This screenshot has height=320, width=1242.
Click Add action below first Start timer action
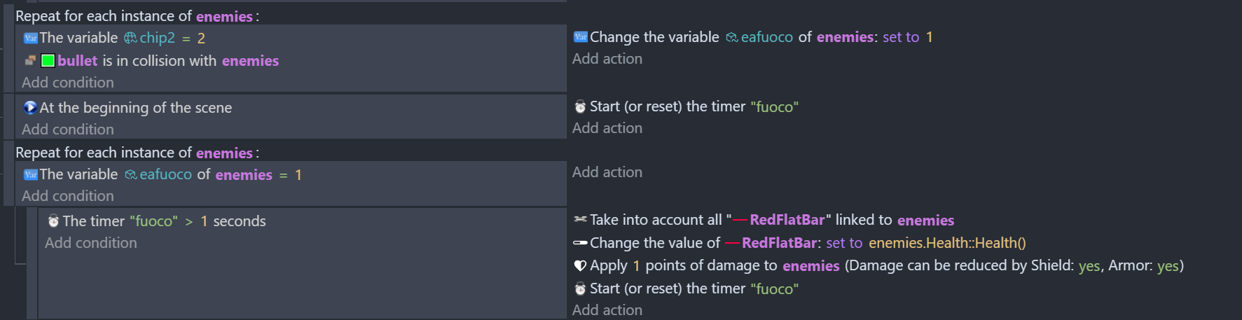point(607,128)
